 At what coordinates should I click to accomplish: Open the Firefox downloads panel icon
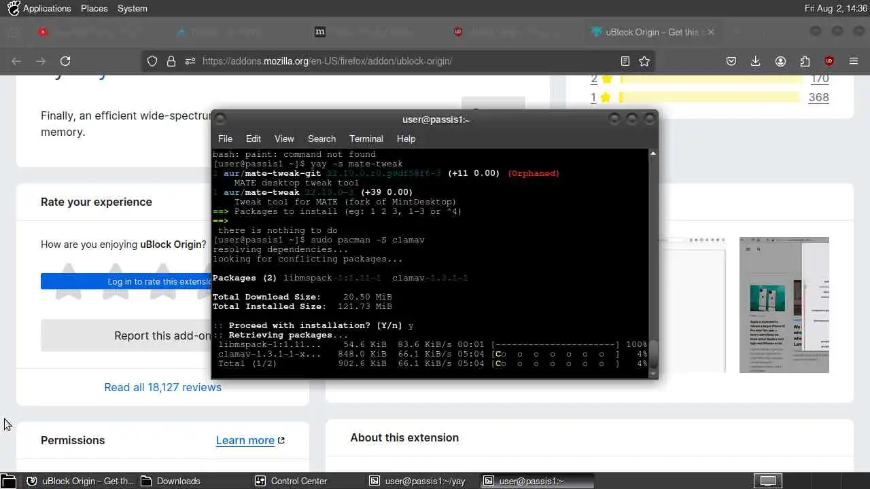[756, 61]
